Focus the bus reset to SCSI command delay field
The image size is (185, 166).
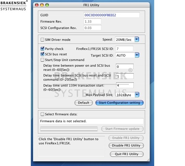(x=125, y=76)
